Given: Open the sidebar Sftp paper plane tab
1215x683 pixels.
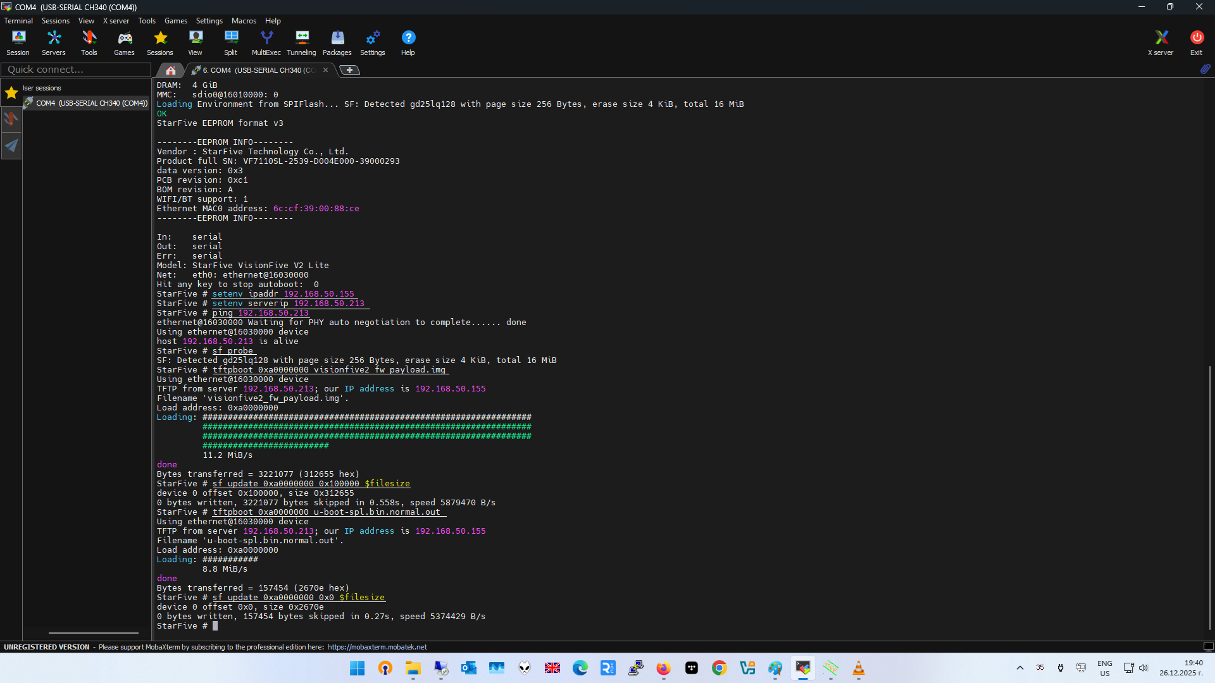Looking at the screenshot, I should (x=11, y=146).
